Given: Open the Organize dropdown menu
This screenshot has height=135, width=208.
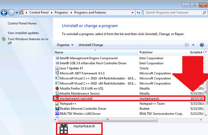Looking at the screenshot, I should coord(65,45).
